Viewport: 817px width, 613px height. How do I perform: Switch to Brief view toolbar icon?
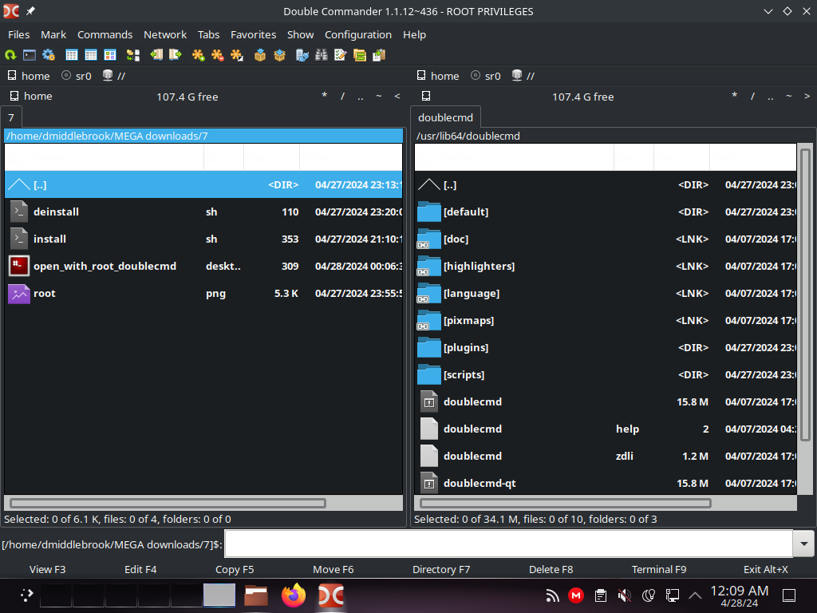pyautogui.click(x=72, y=55)
